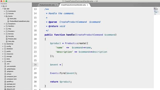This screenshot has width=160, height=90.
Task: Expand the Http folder arrow
Action: [4, 29]
